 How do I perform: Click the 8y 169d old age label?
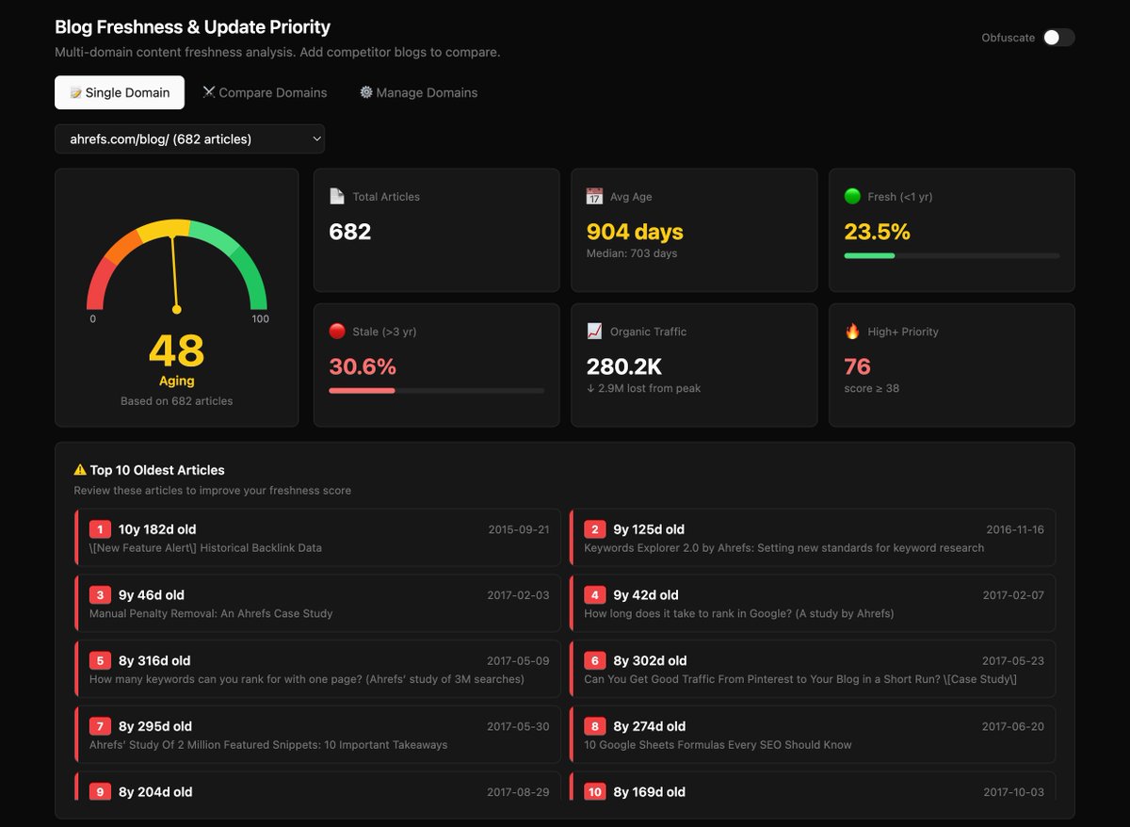[649, 792]
